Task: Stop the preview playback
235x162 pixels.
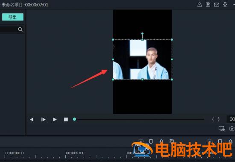Action: point(66,119)
